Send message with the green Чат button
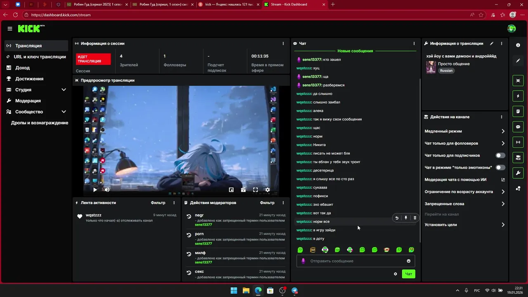 pyautogui.click(x=408, y=274)
